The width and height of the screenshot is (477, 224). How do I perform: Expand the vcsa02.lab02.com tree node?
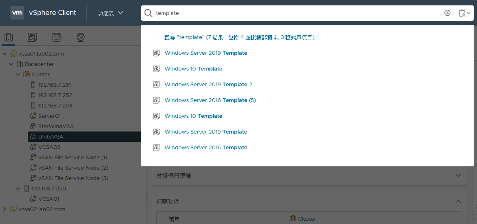5,209
